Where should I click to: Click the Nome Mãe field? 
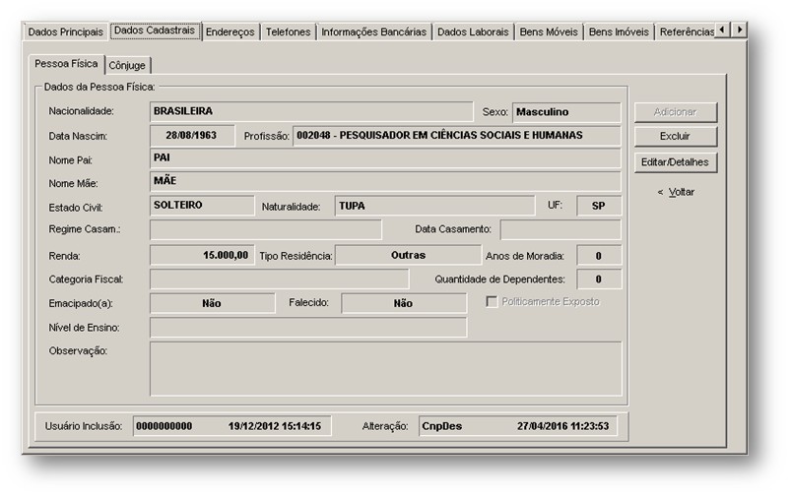click(x=385, y=181)
